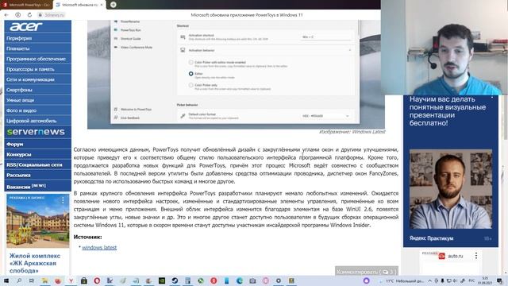508x286 pixels.
Task: Open the Windows Start menu
Action: [6, 280]
